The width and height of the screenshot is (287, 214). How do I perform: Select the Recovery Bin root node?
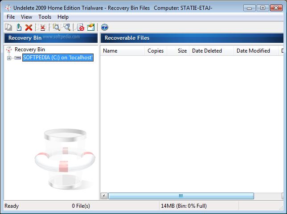[x=30, y=49]
